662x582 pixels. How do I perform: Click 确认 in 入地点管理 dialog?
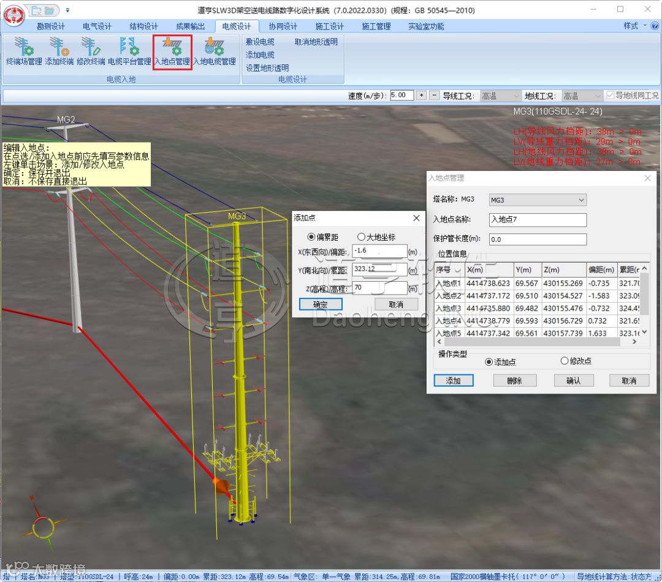(573, 380)
